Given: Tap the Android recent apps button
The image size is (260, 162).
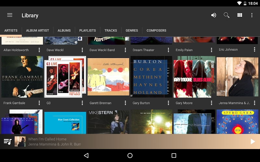Looking at the screenshot, I should pyautogui.click(x=174, y=156).
